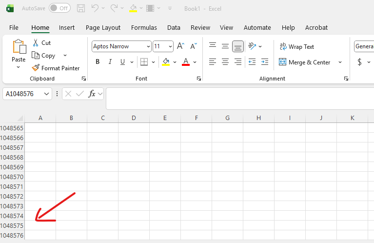The height and width of the screenshot is (243, 374).
Task: Click the Wrap Text button
Action: click(x=297, y=46)
